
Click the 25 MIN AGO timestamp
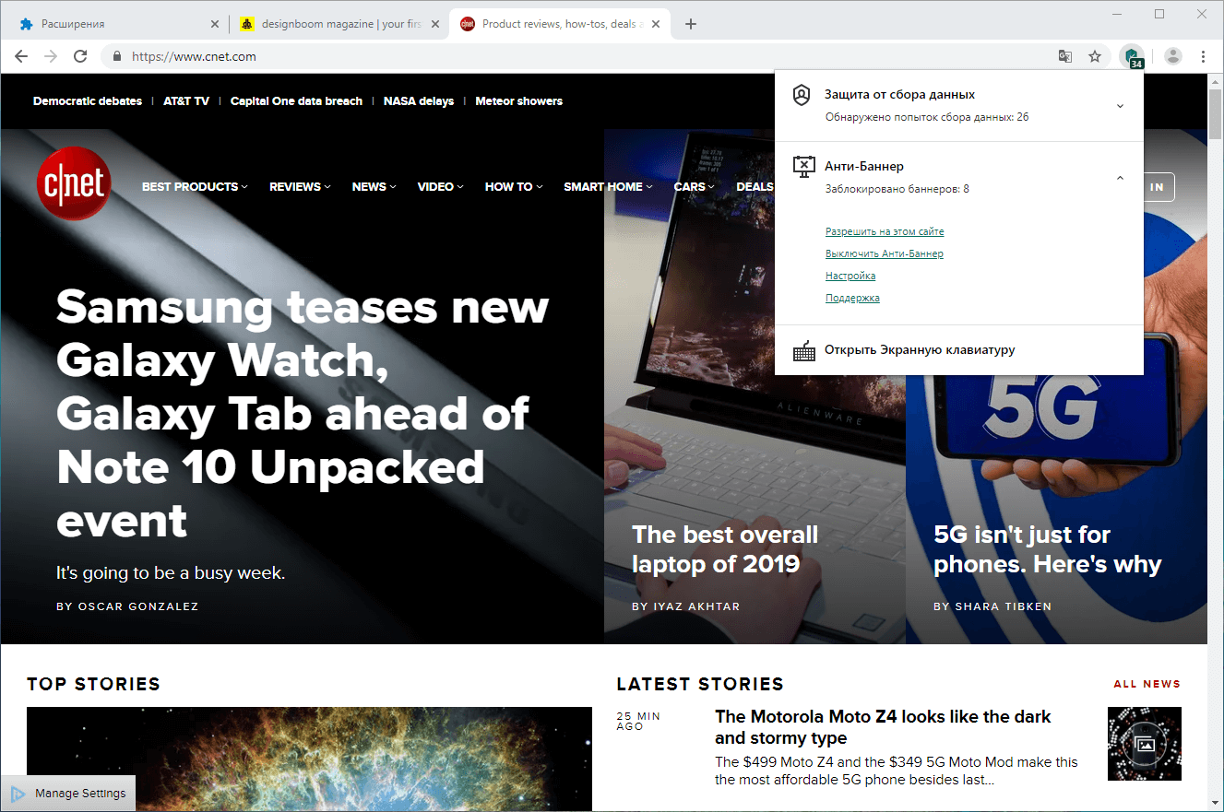tap(638, 721)
